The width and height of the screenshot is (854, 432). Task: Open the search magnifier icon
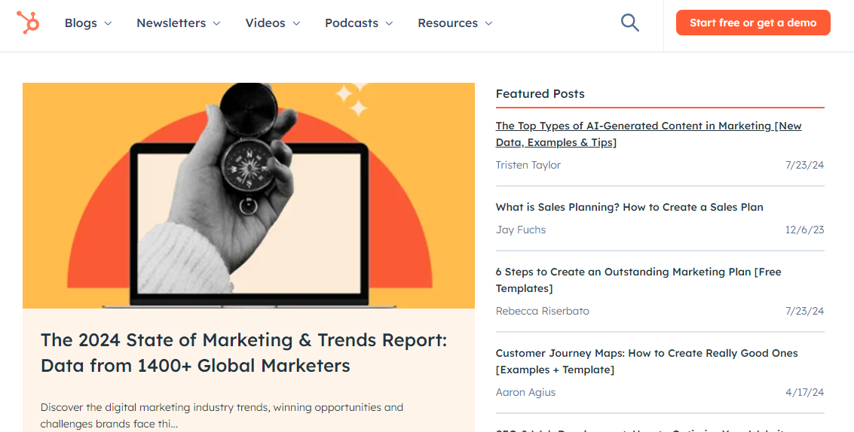point(629,23)
